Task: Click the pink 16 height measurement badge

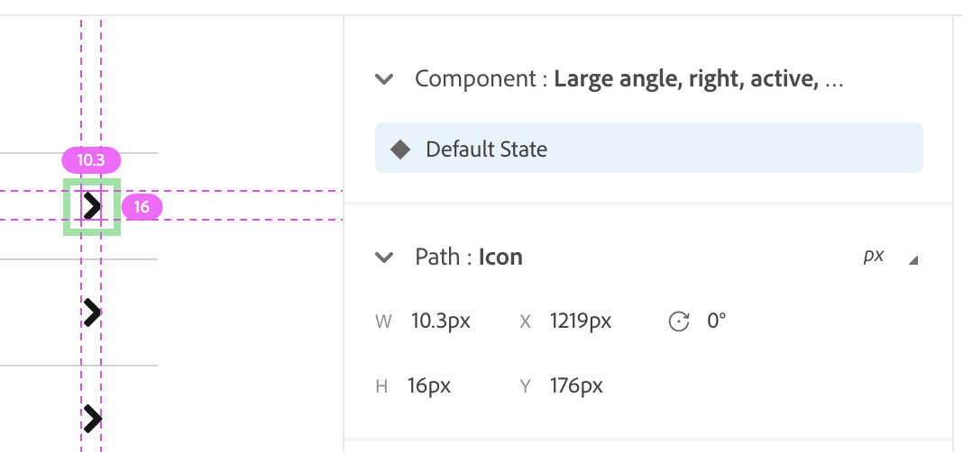Action: pos(142,207)
